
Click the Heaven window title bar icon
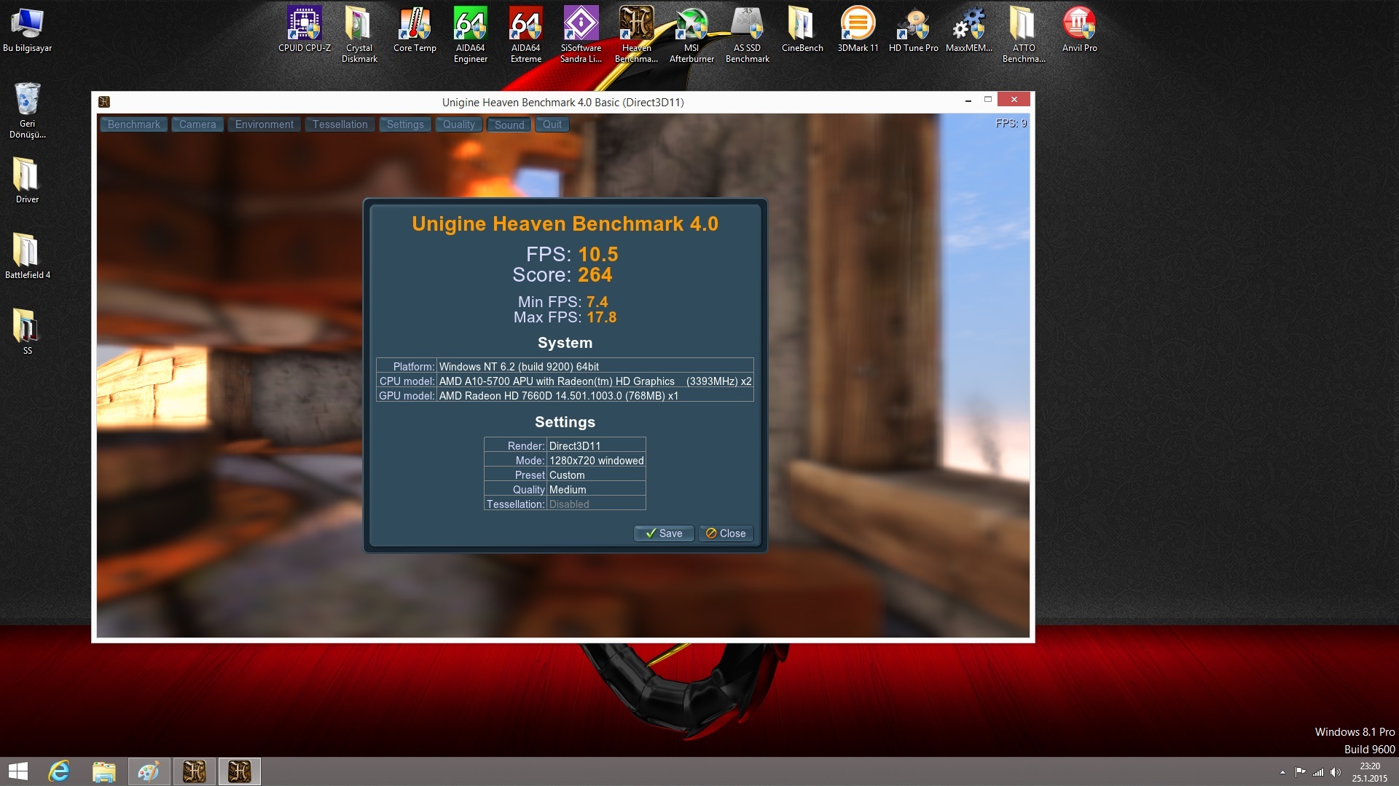point(104,102)
